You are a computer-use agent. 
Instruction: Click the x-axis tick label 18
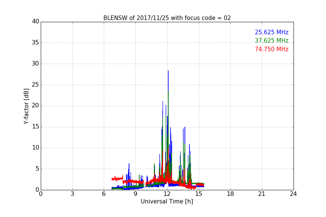[x=231, y=194]
